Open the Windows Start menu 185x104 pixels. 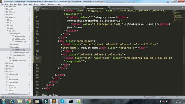pyautogui.click(x=3, y=101)
